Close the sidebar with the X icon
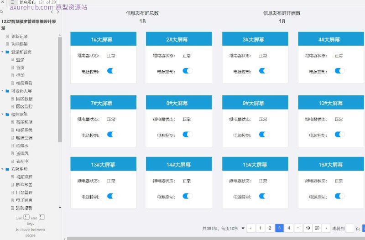 click(x=2, y=2)
